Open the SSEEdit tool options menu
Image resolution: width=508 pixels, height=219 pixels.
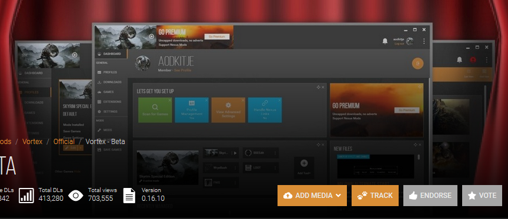(x=275, y=153)
